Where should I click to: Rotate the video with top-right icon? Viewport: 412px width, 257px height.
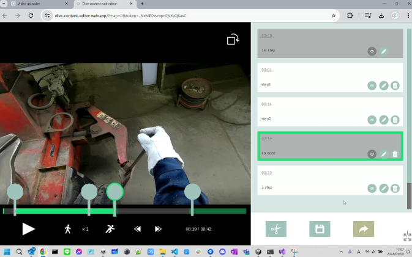tap(233, 40)
